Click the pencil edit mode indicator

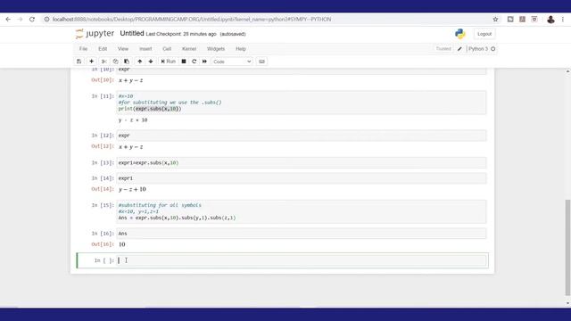tap(459, 49)
